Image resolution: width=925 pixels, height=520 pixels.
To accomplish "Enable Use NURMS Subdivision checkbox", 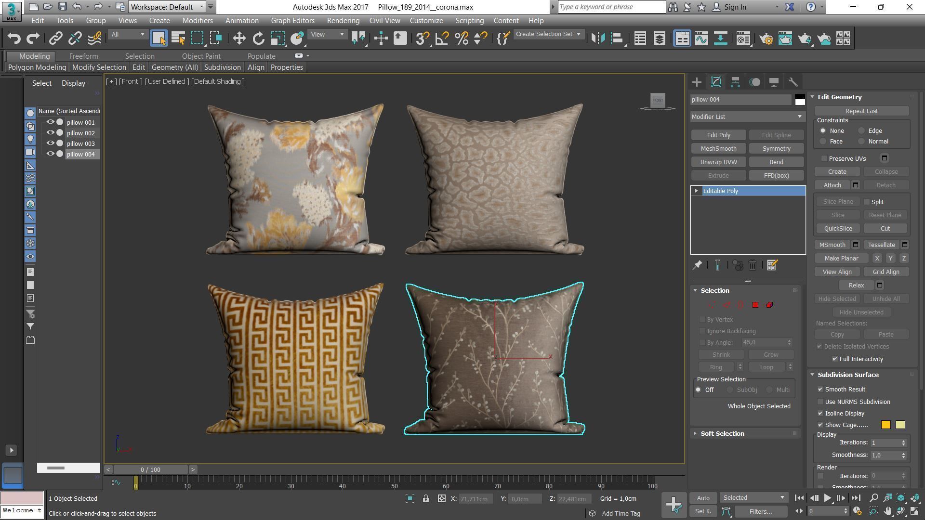I will (x=820, y=402).
